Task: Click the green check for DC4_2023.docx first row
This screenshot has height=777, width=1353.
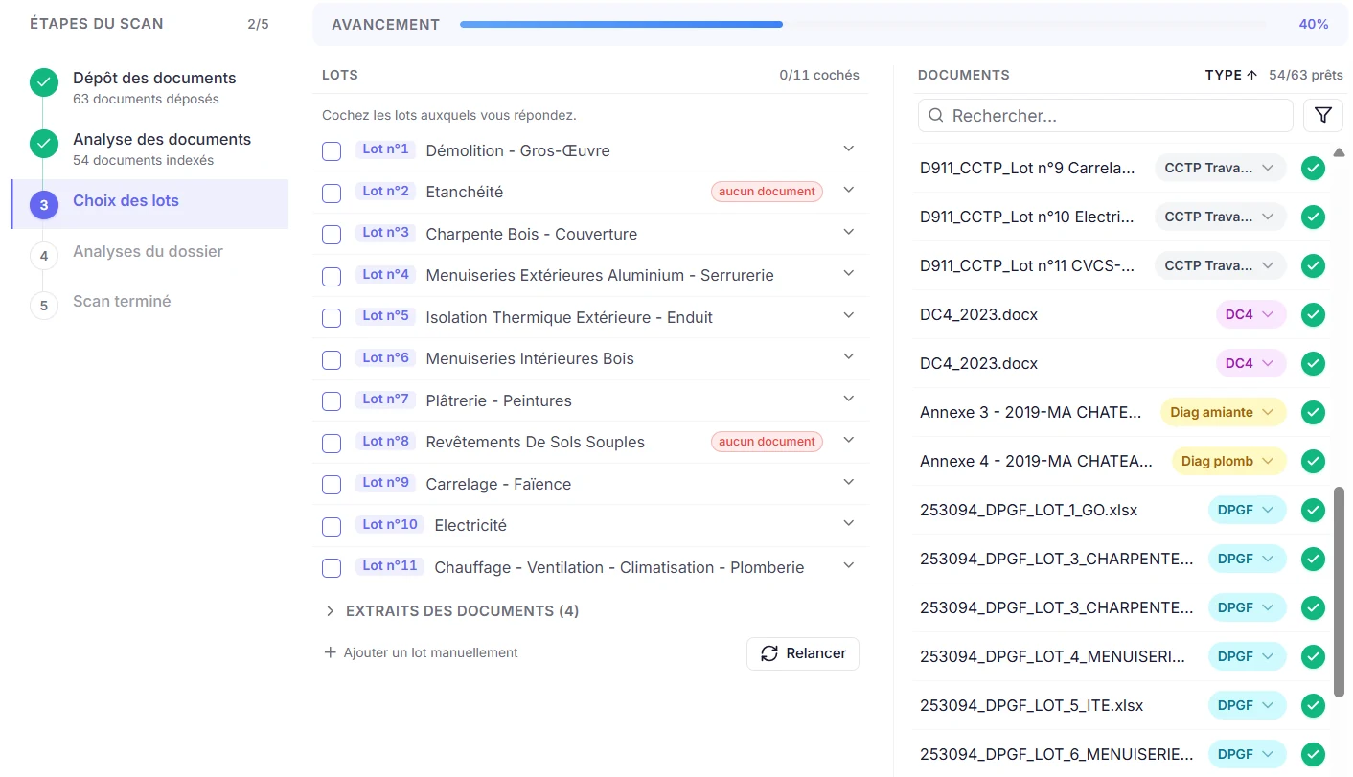Action: (x=1313, y=314)
